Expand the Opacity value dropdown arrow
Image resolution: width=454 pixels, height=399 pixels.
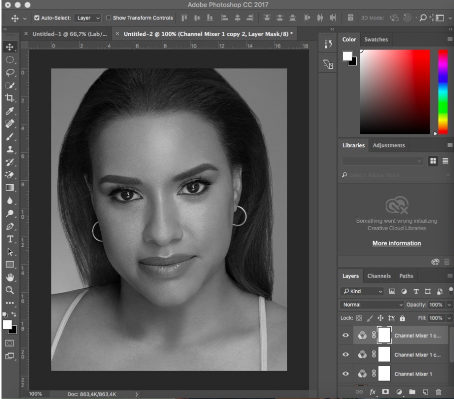[x=449, y=305]
